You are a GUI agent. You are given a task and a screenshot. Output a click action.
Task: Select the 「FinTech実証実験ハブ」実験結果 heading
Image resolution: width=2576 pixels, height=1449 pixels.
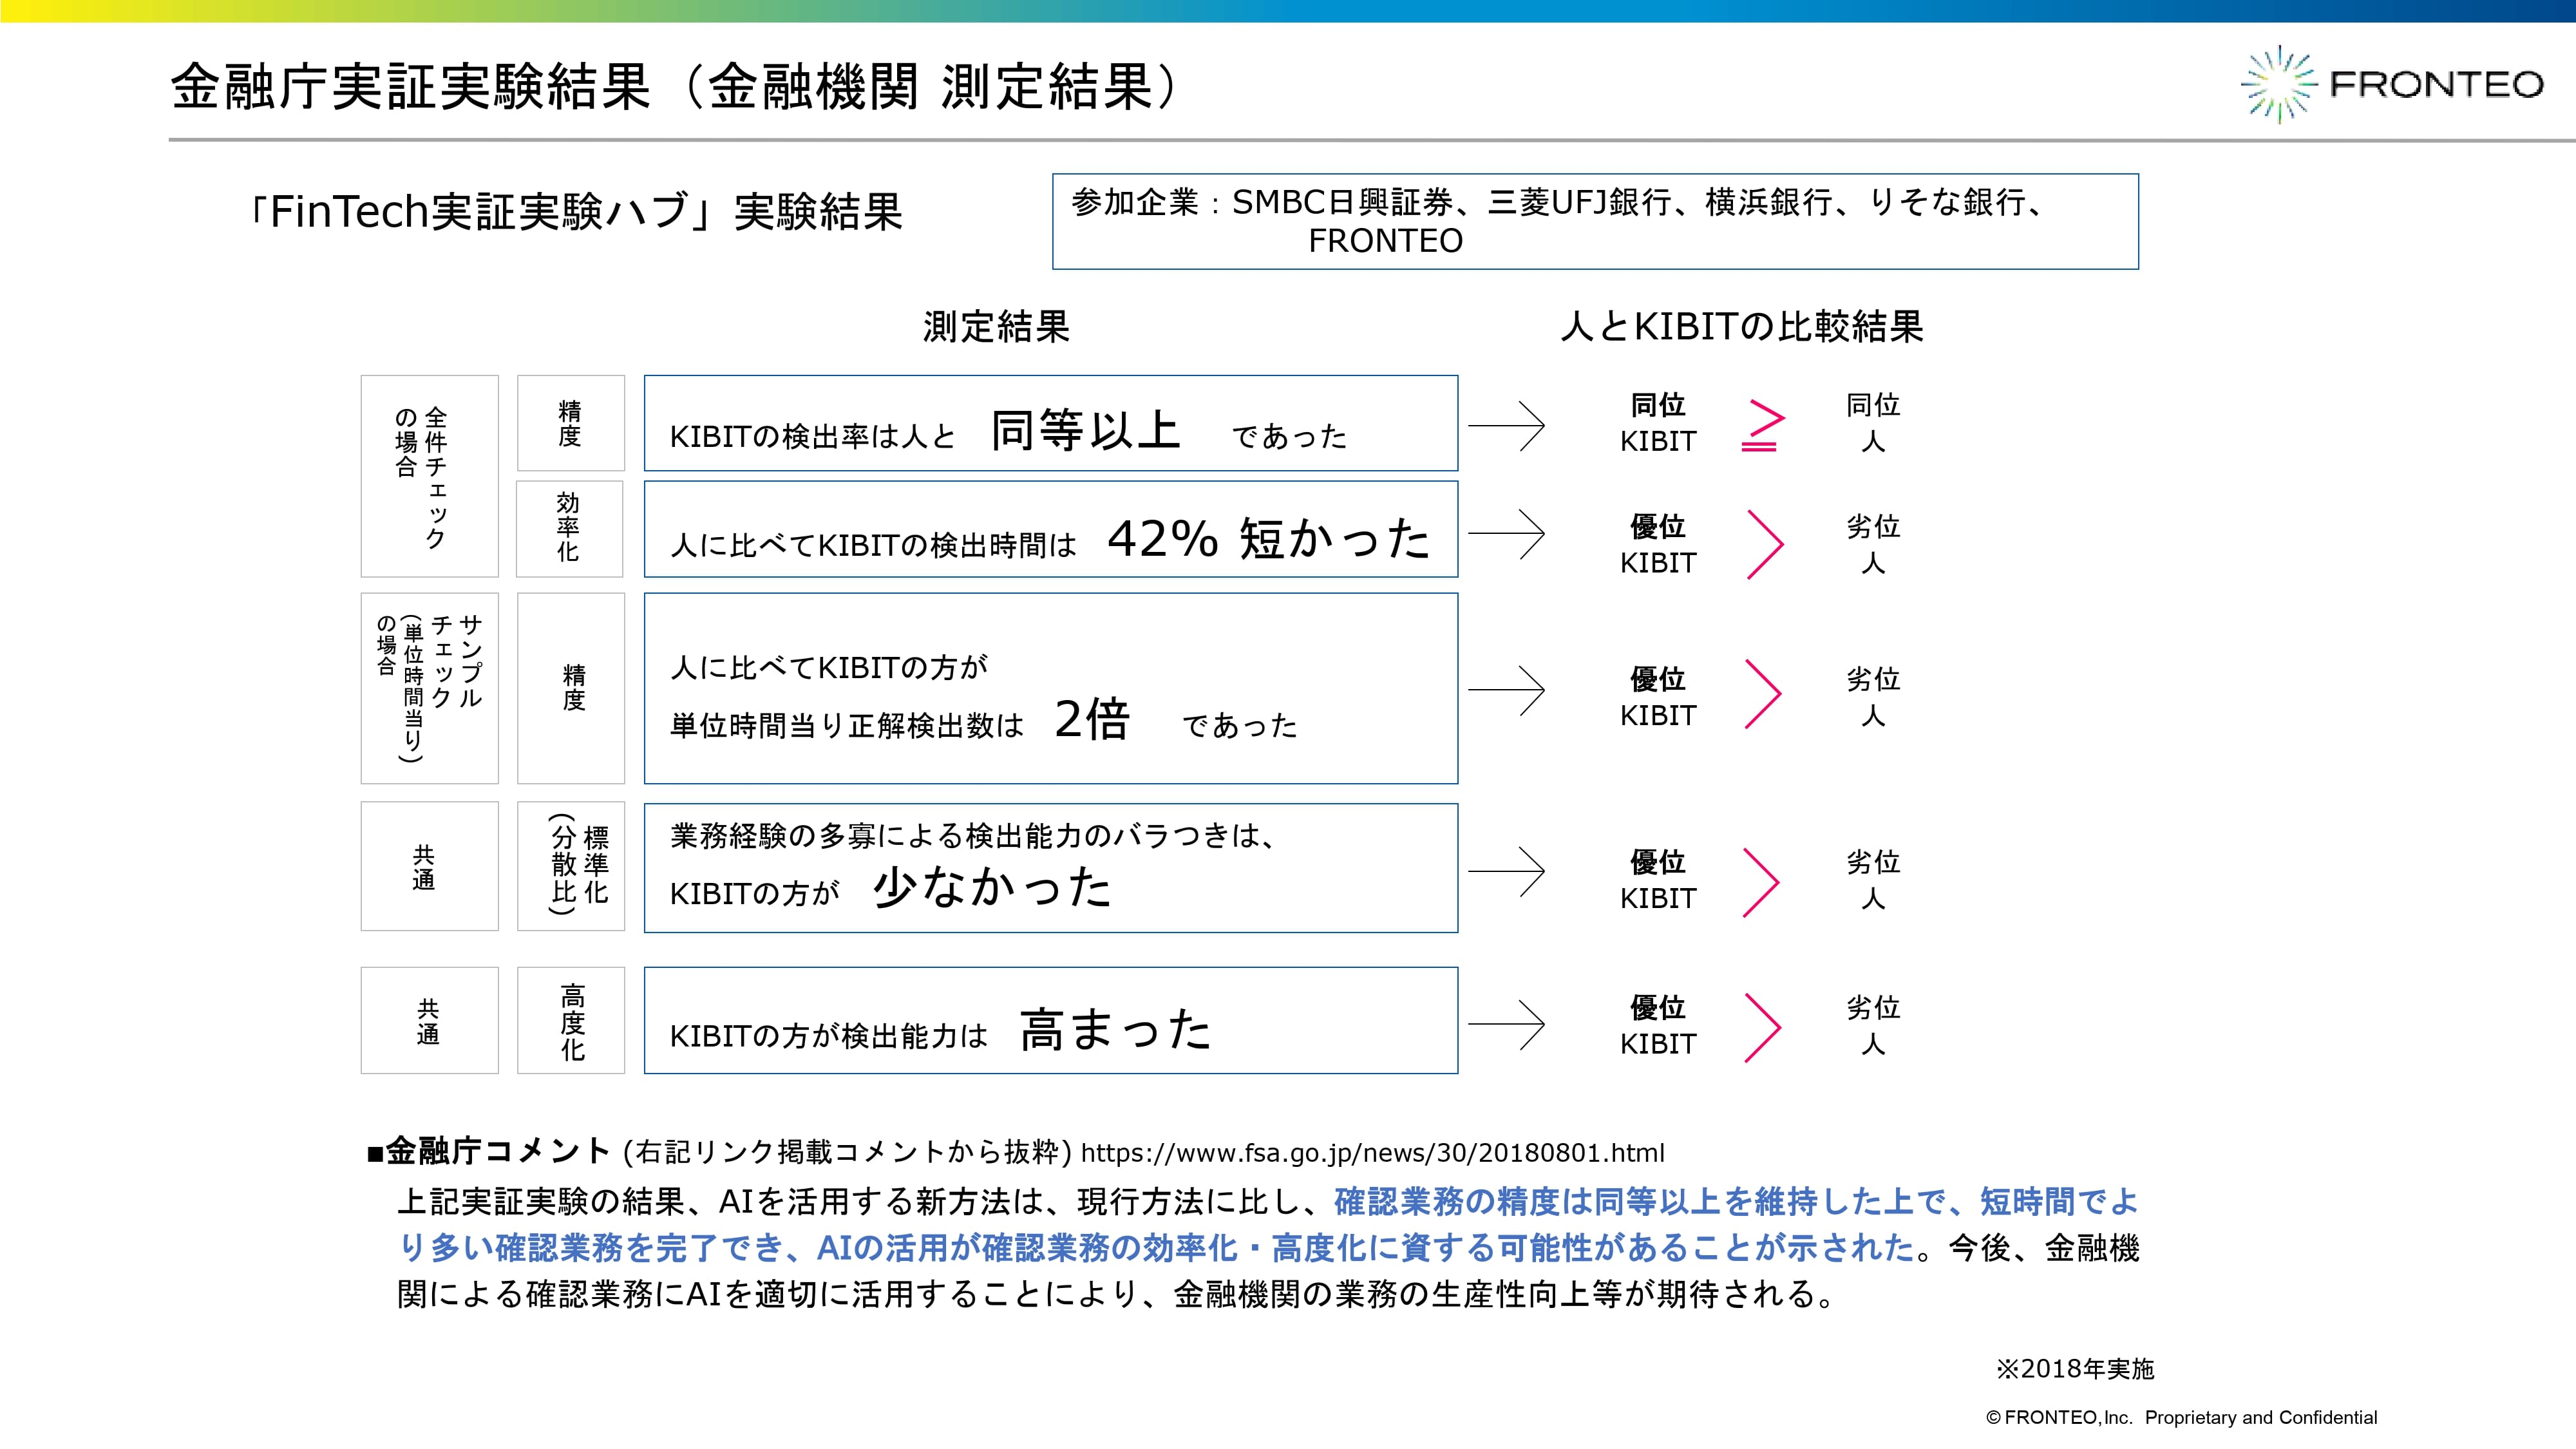[x=575, y=212]
